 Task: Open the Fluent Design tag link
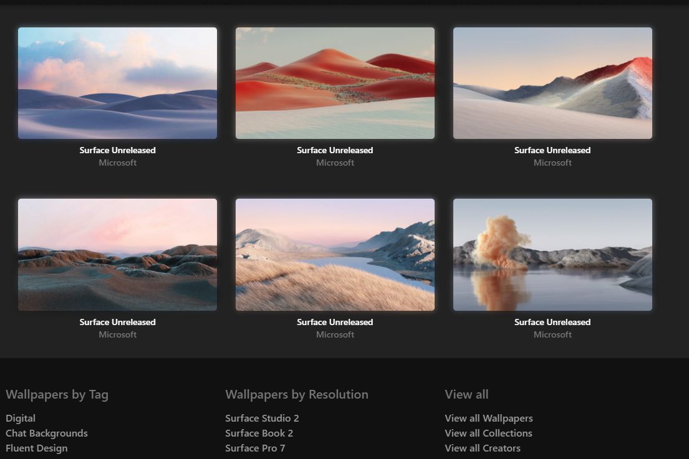36,448
